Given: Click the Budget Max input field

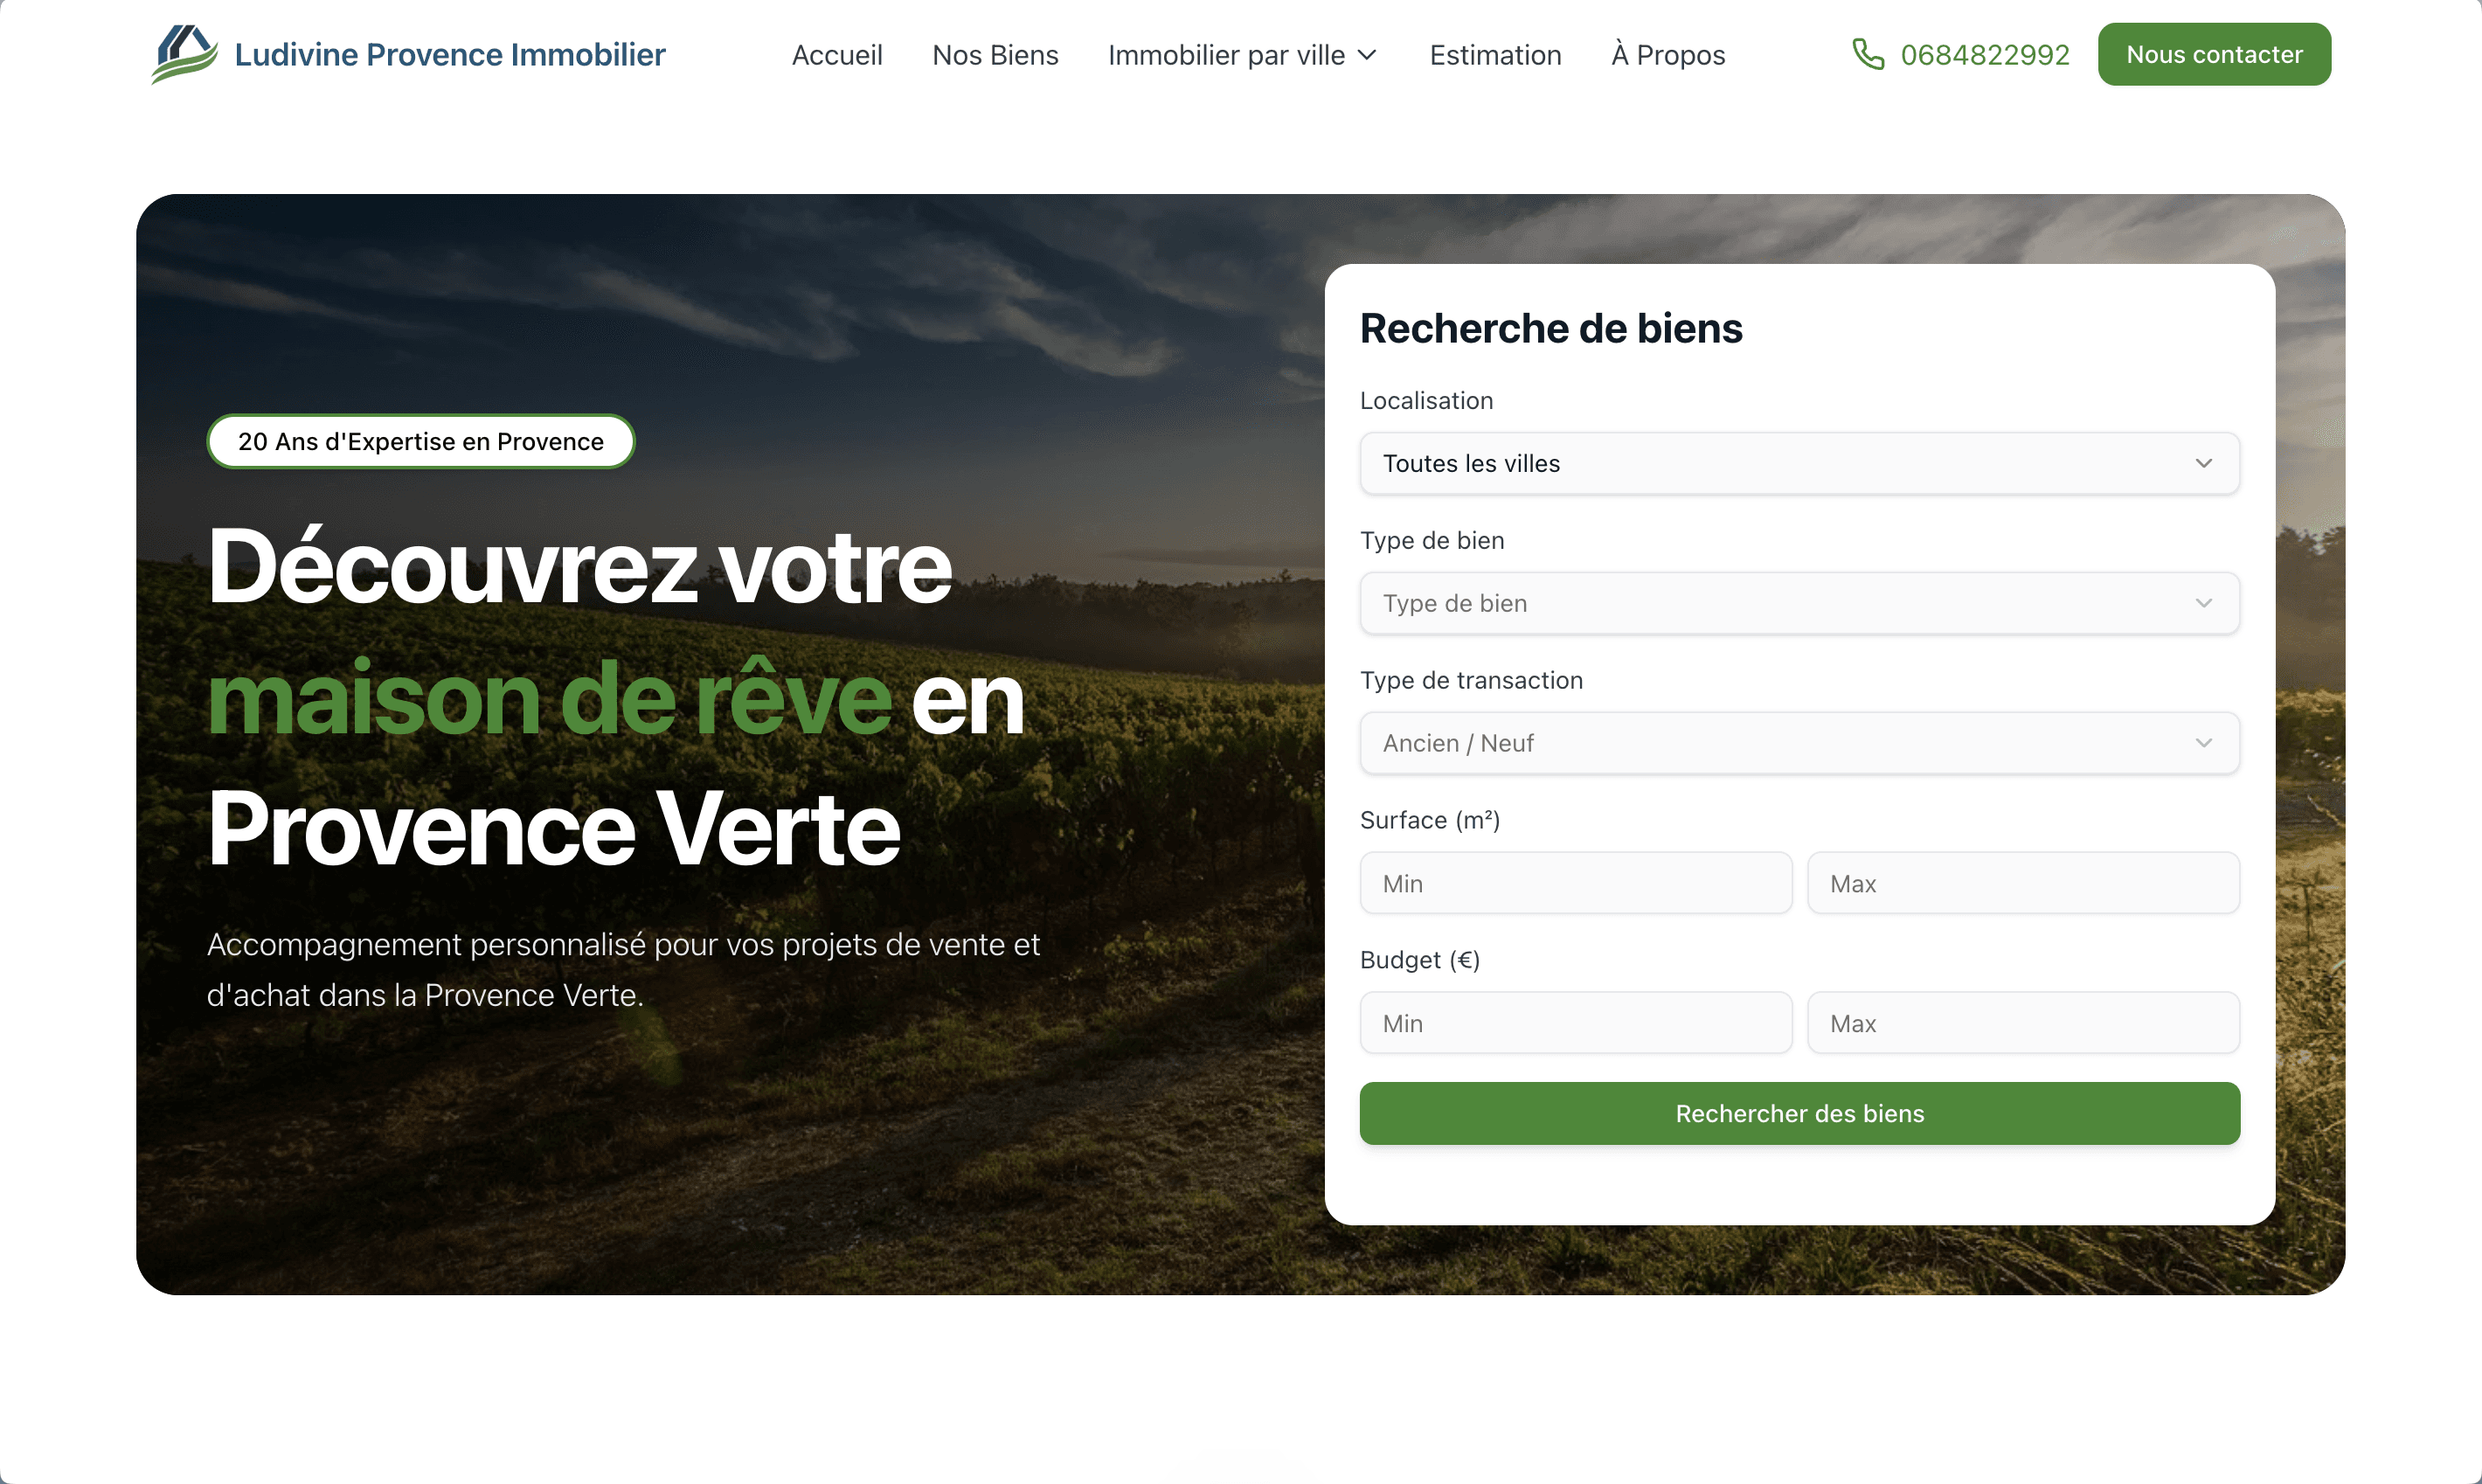Looking at the screenshot, I should [x=2023, y=1022].
